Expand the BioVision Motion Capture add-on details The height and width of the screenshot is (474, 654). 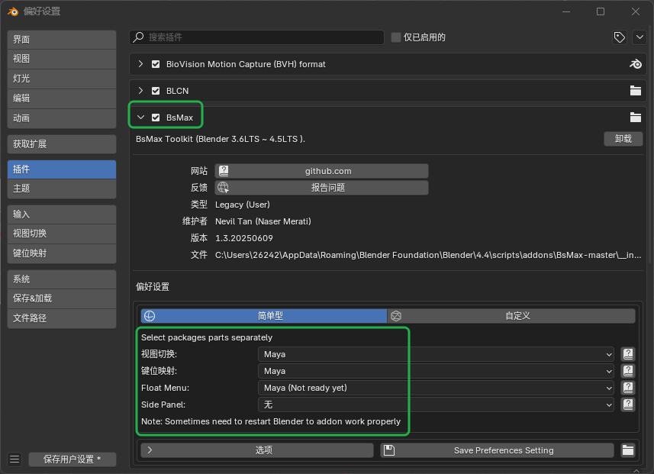coord(140,64)
